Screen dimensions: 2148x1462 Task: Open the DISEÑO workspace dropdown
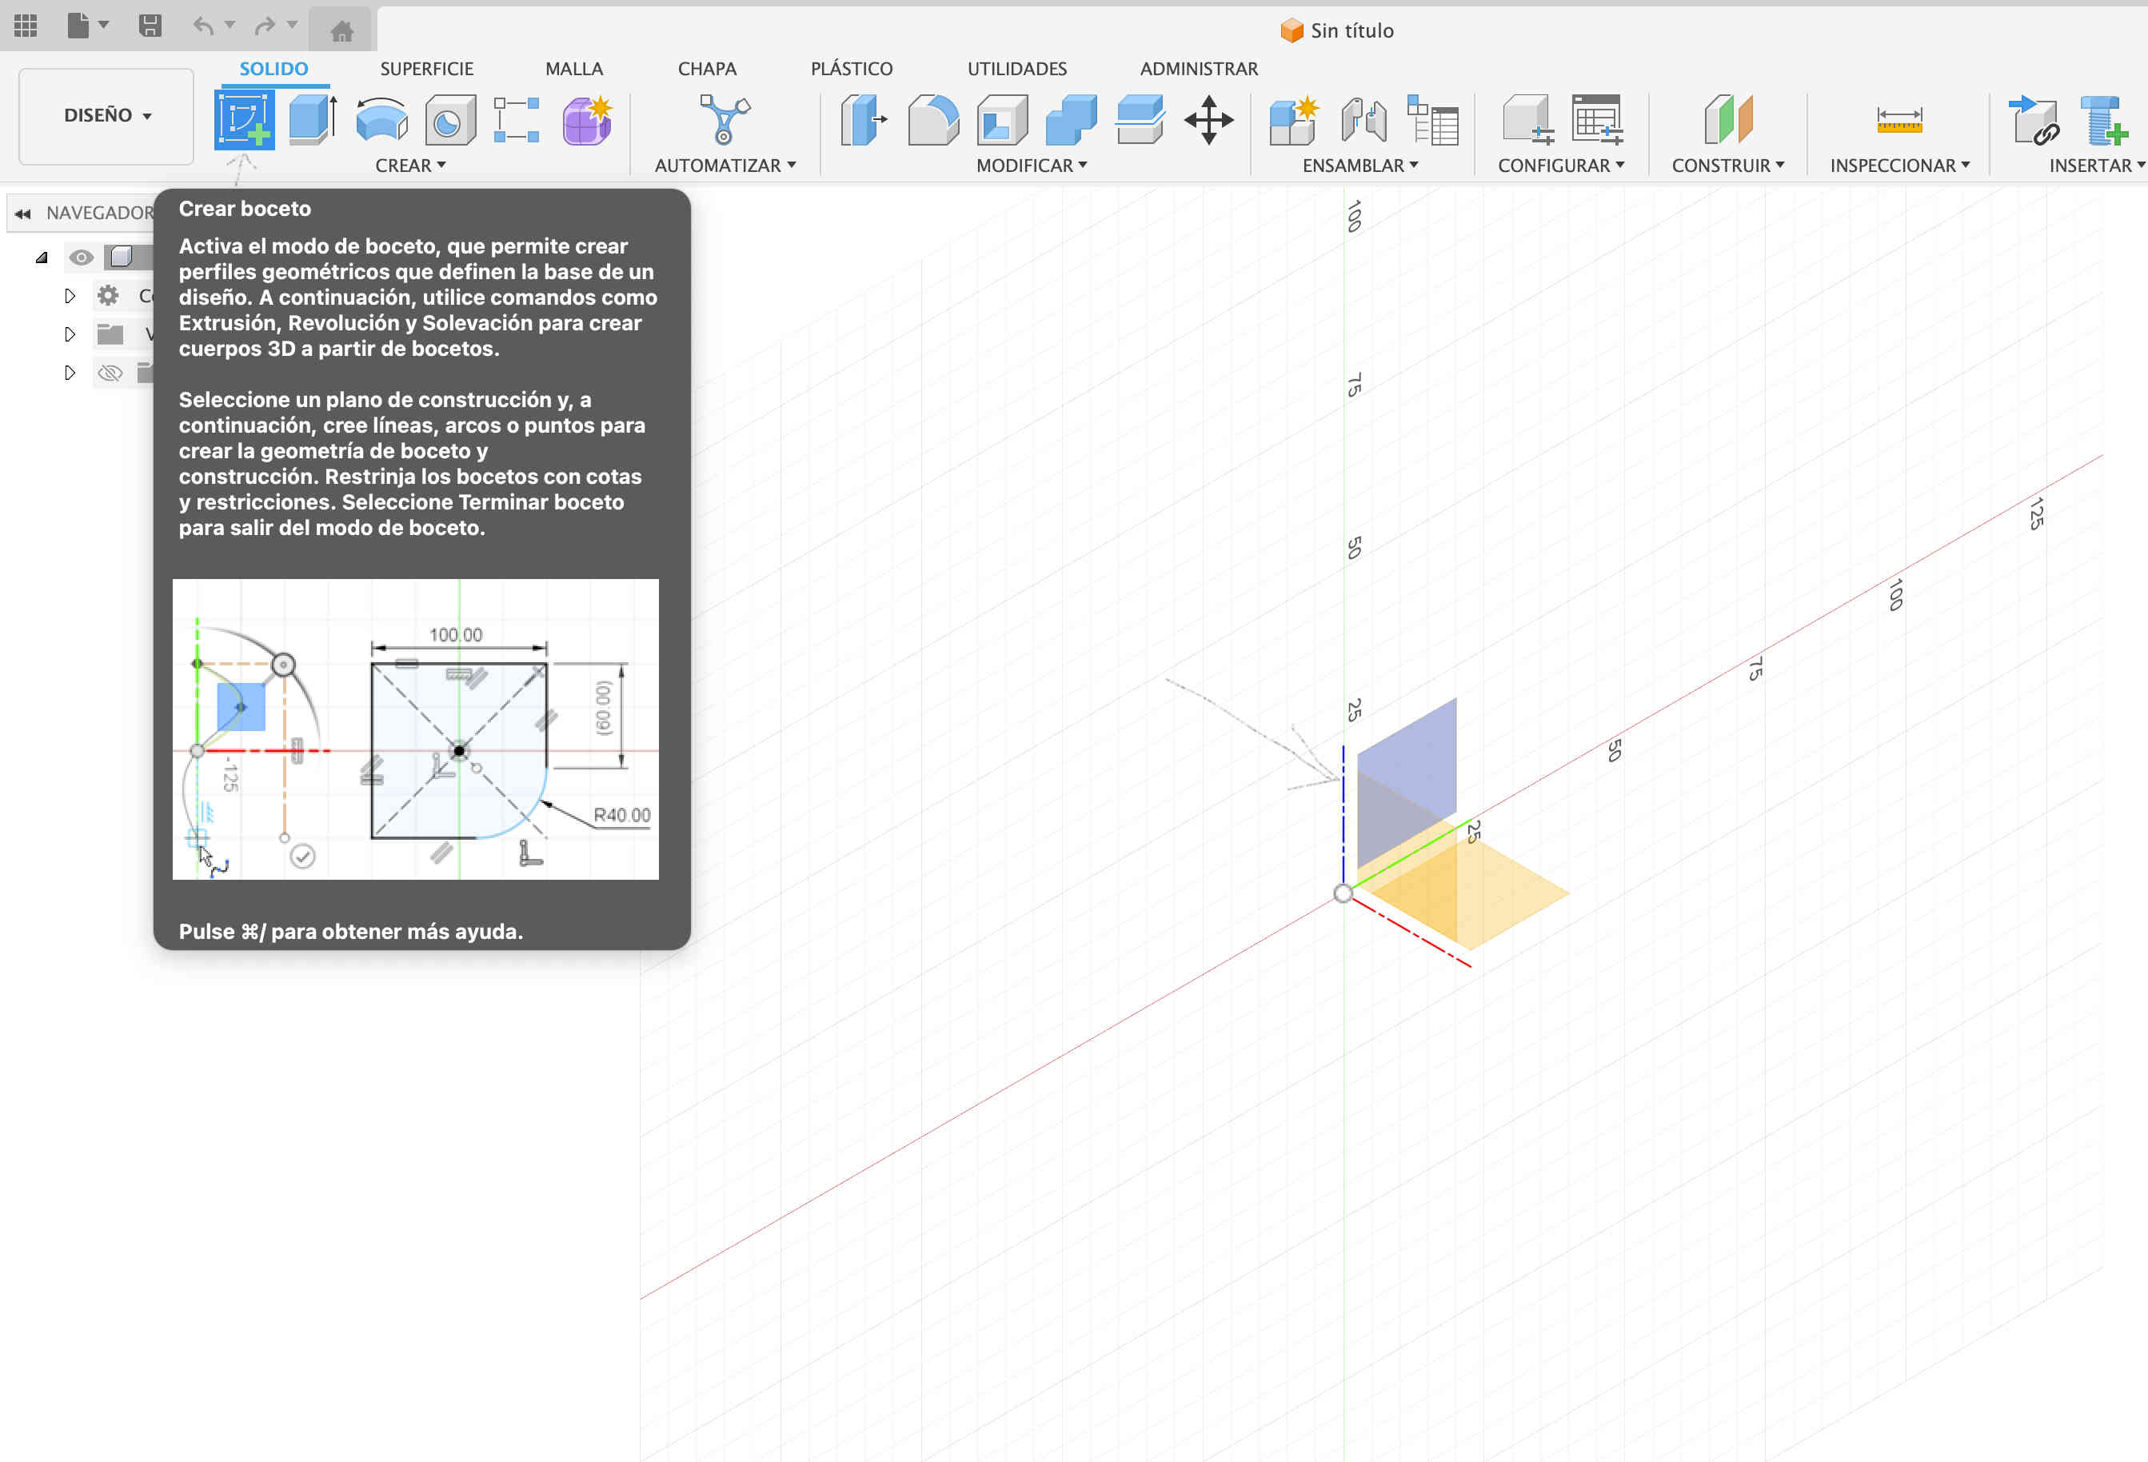(106, 115)
